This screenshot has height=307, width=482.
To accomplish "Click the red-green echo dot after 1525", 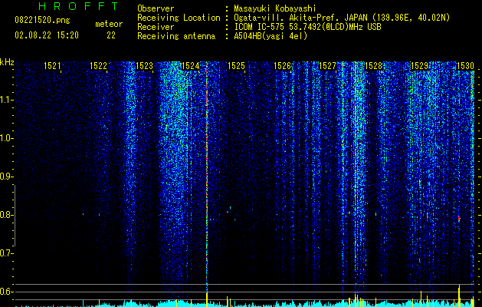I will click(228, 211).
